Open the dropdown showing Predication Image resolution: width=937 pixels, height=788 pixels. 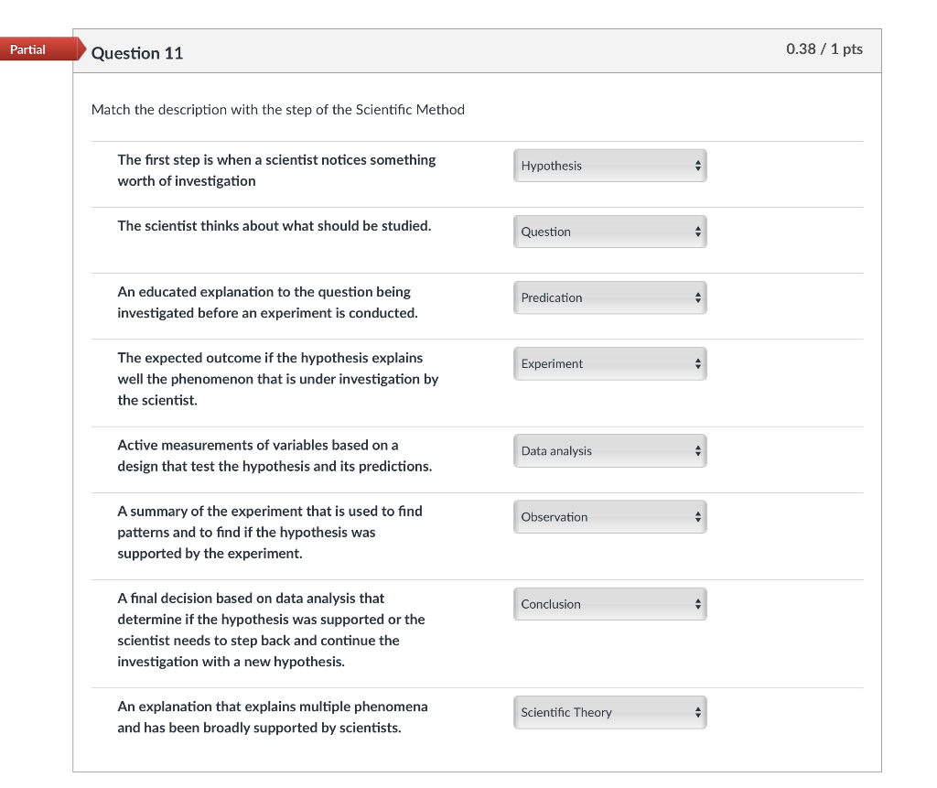click(609, 297)
